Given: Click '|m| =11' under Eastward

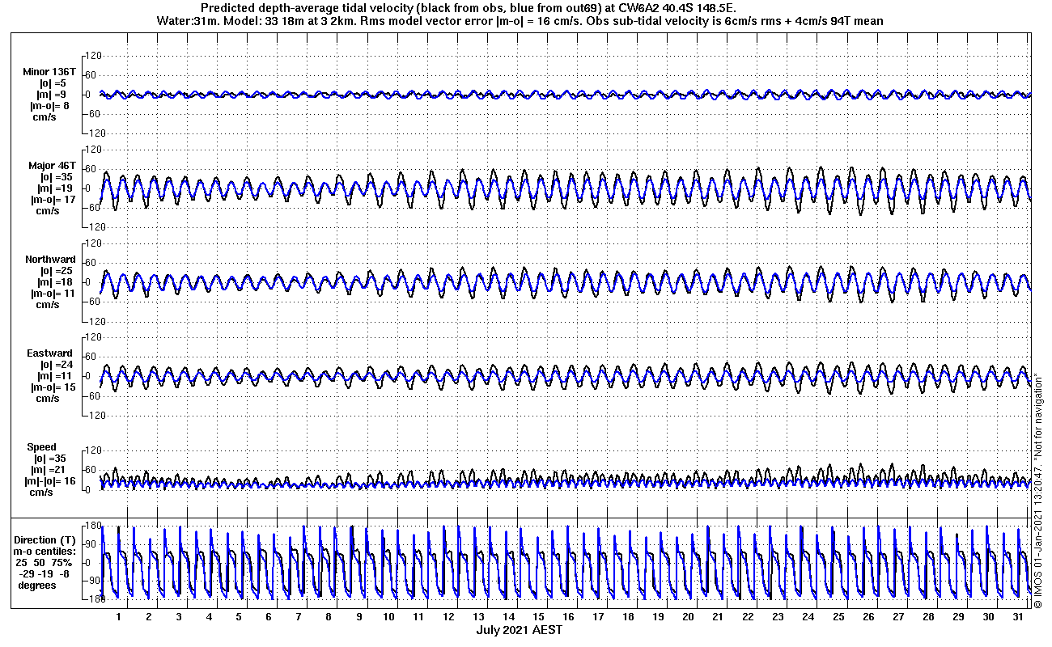Looking at the screenshot, I should coord(57,376).
